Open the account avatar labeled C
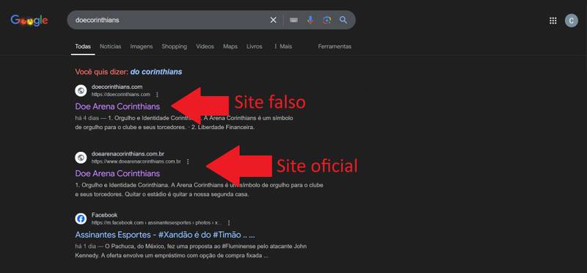The image size is (587, 273). coord(572,21)
